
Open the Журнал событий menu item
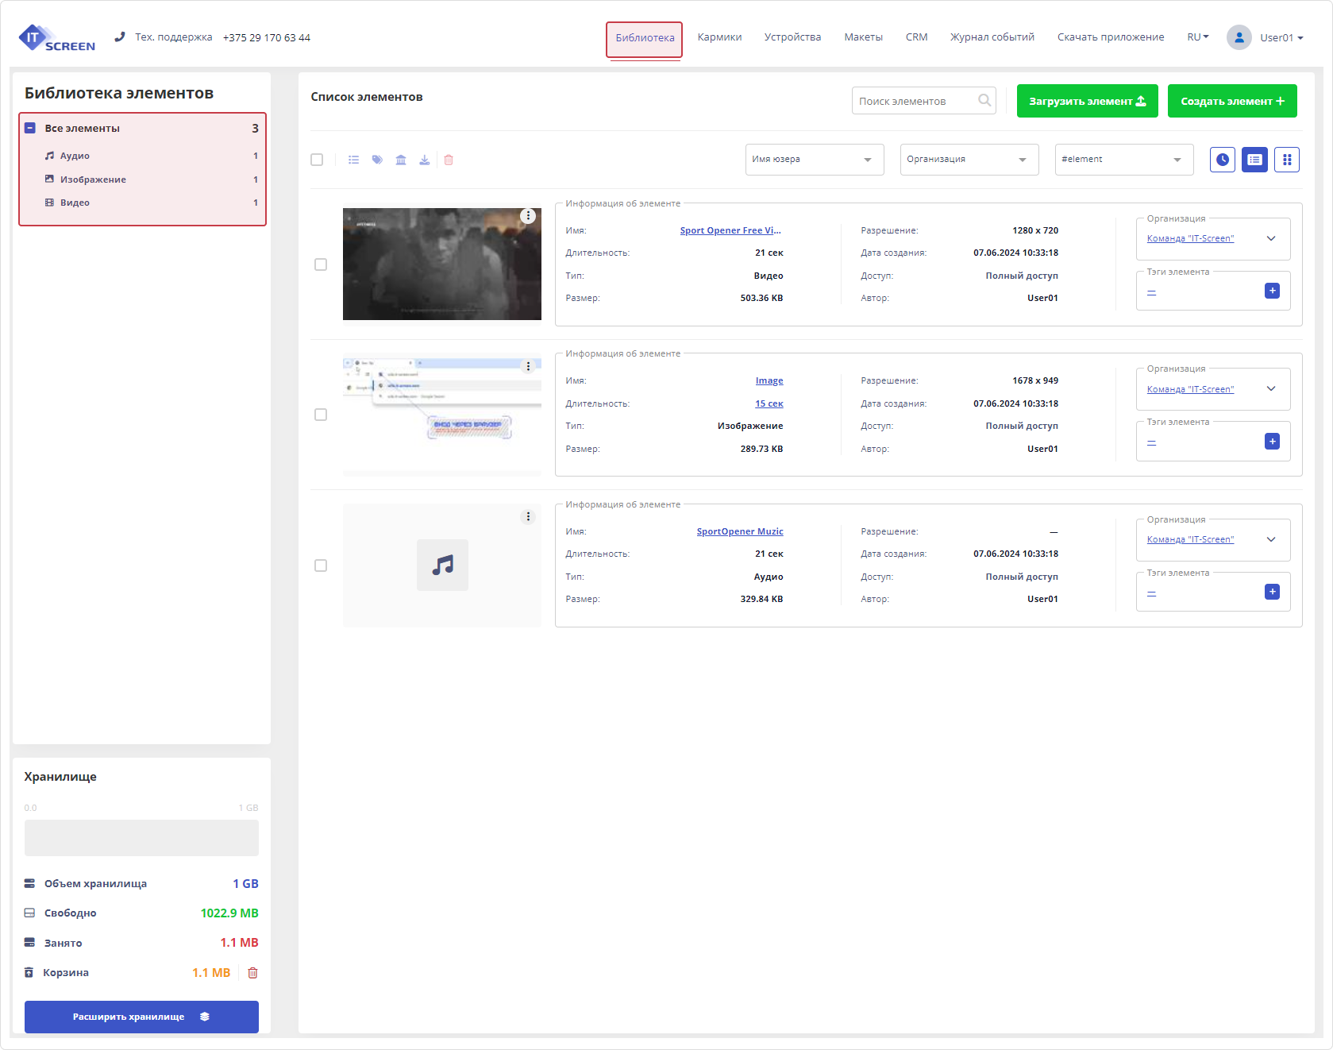(x=992, y=37)
